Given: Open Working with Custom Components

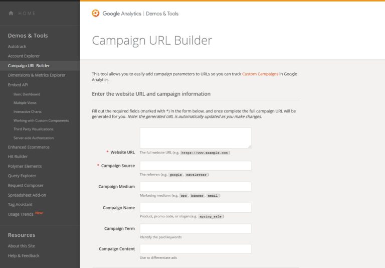Looking at the screenshot, I should point(41,120).
